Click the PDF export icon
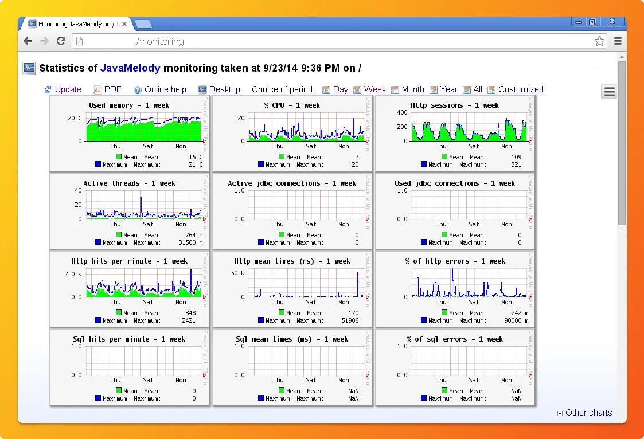 (97, 90)
